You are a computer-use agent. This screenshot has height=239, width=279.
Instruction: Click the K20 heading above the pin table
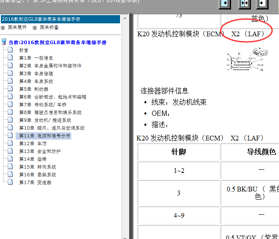[x=200, y=138]
